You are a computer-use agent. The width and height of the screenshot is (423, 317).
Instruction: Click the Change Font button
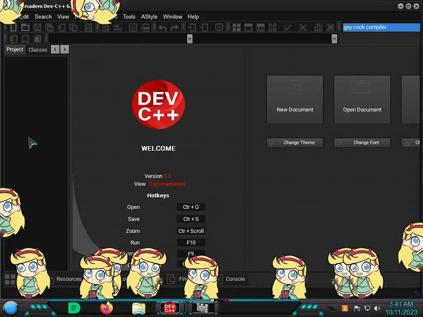(x=362, y=142)
